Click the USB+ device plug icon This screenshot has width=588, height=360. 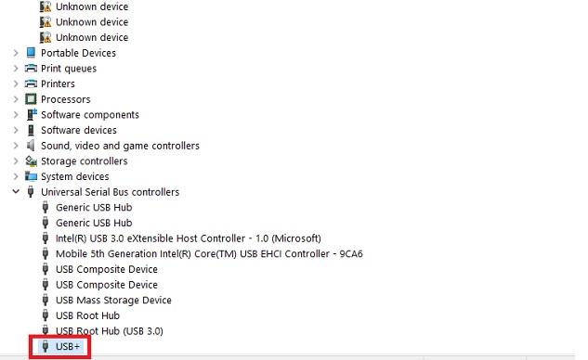tap(46, 346)
